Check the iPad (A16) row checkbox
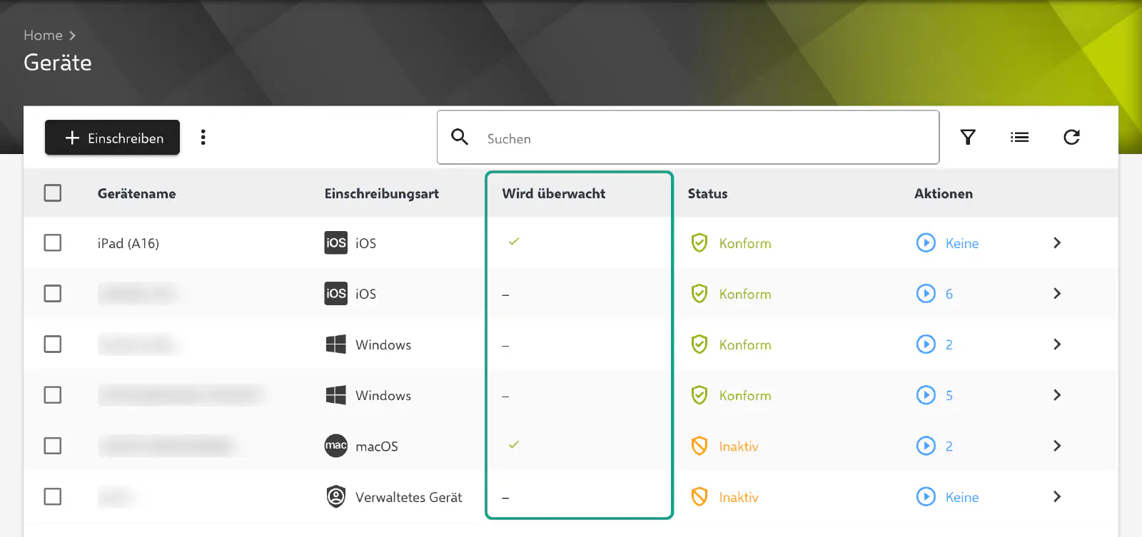 53,243
